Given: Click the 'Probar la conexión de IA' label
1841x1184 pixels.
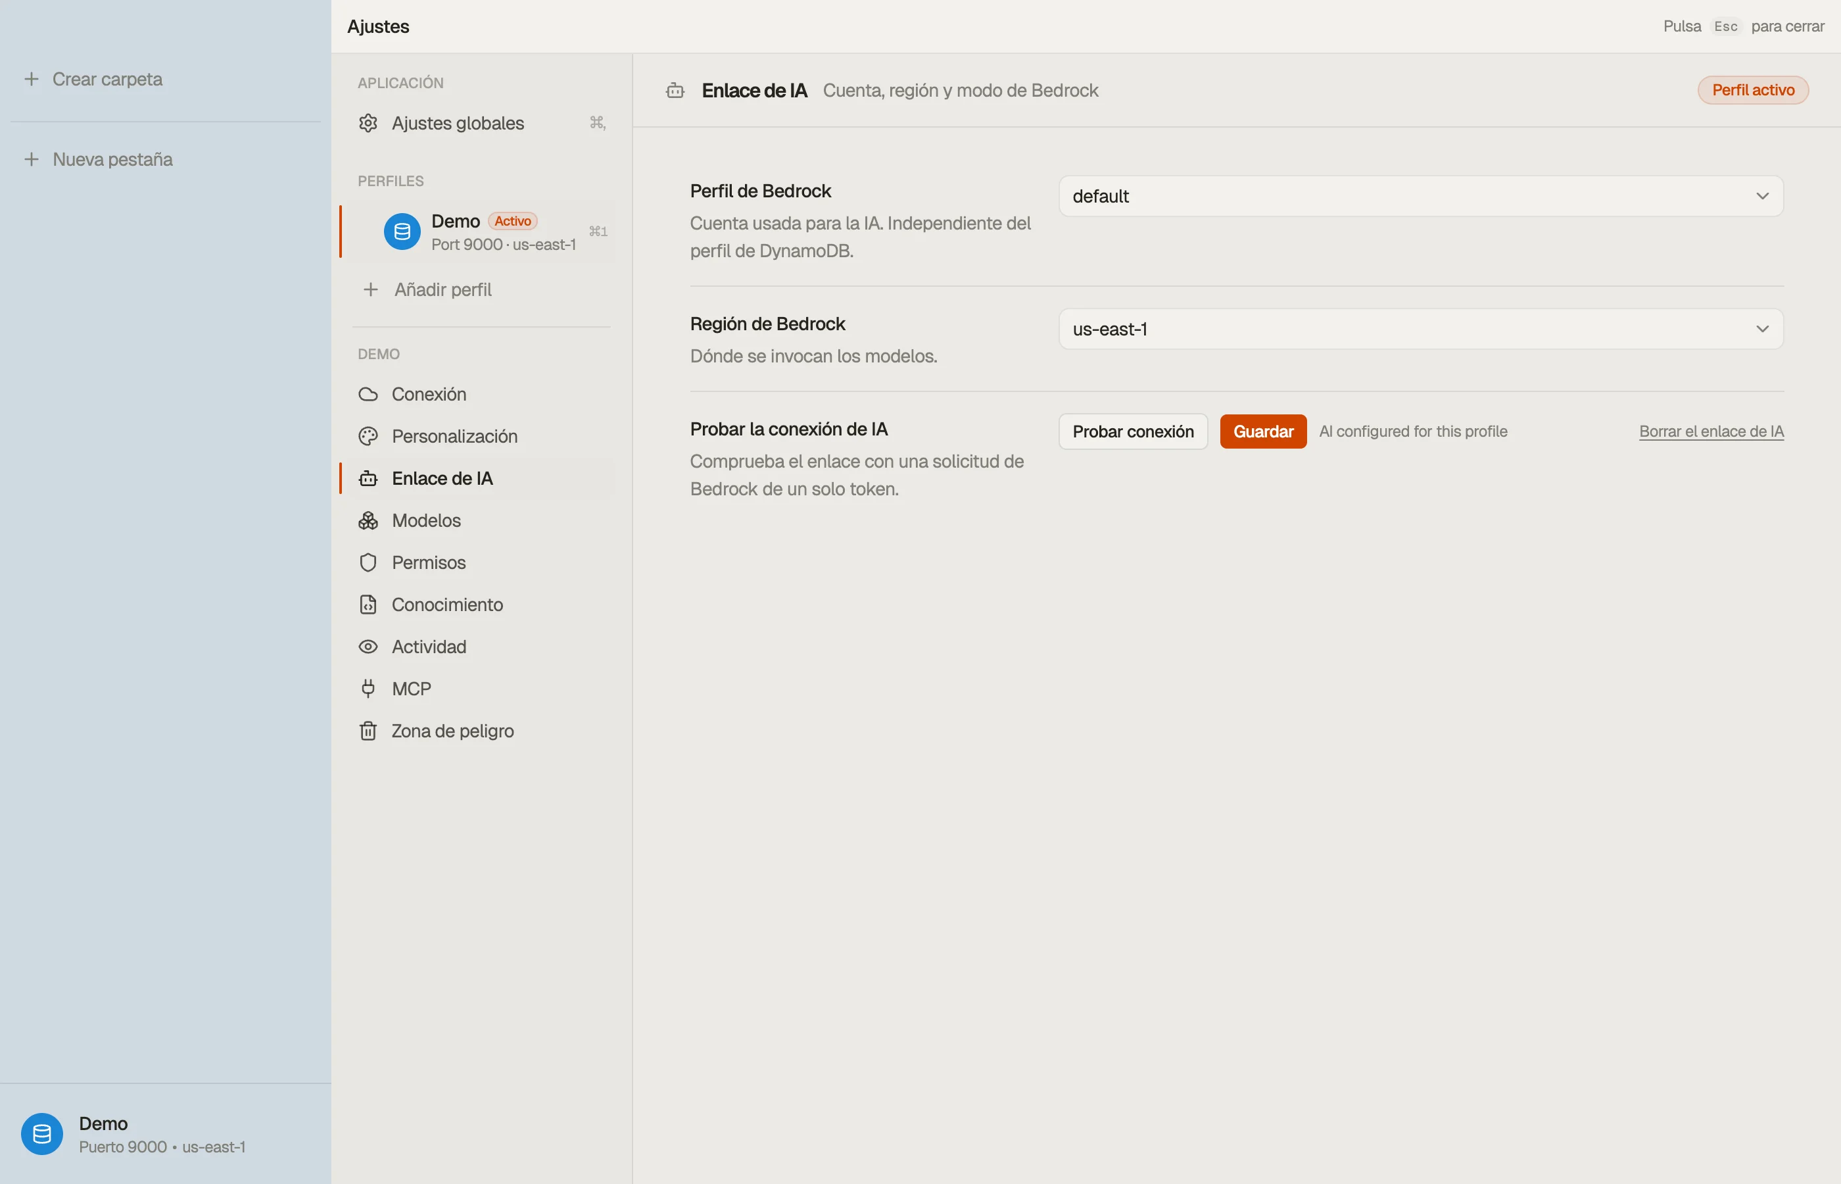Looking at the screenshot, I should [788, 429].
